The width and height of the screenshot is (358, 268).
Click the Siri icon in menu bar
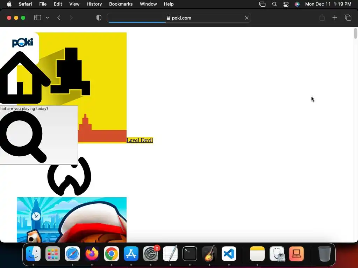click(297, 4)
